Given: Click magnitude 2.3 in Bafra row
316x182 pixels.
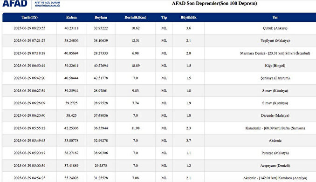Looking at the screenshot, I should pyautogui.click(x=188, y=128).
